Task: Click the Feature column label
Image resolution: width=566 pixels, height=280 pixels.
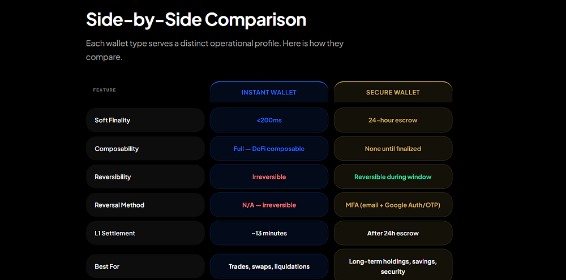Action: [105, 90]
